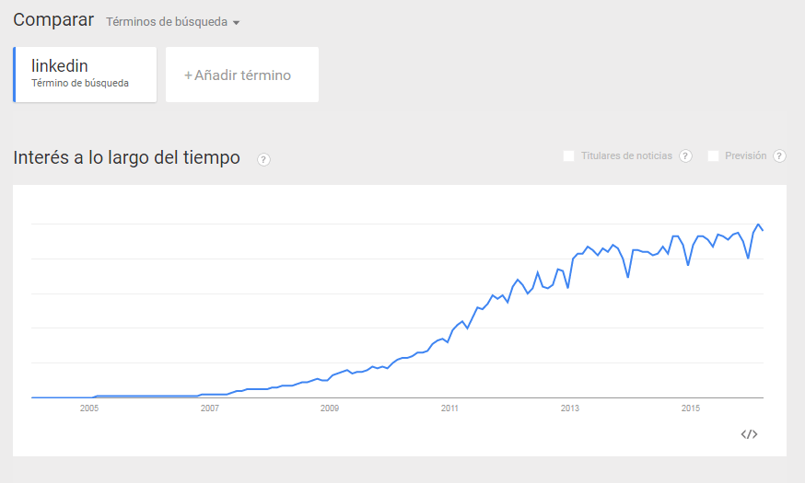Click the blue color bar of linkedin card

pyautogui.click(x=15, y=75)
